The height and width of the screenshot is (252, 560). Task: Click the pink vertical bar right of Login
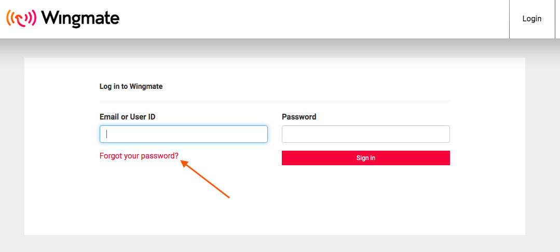(x=555, y=19)
